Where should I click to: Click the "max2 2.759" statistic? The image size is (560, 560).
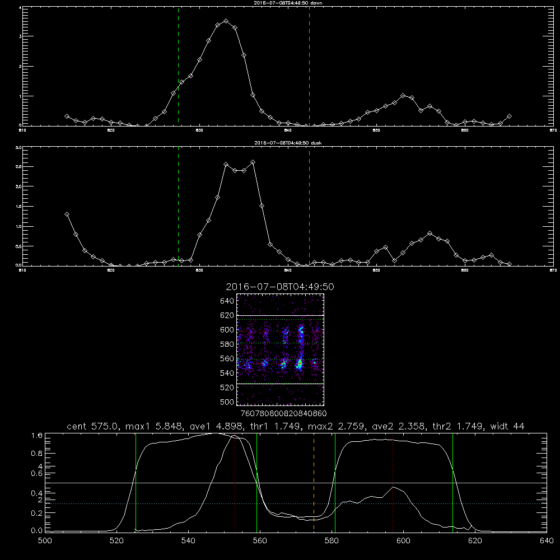click(x=337, y=426)
